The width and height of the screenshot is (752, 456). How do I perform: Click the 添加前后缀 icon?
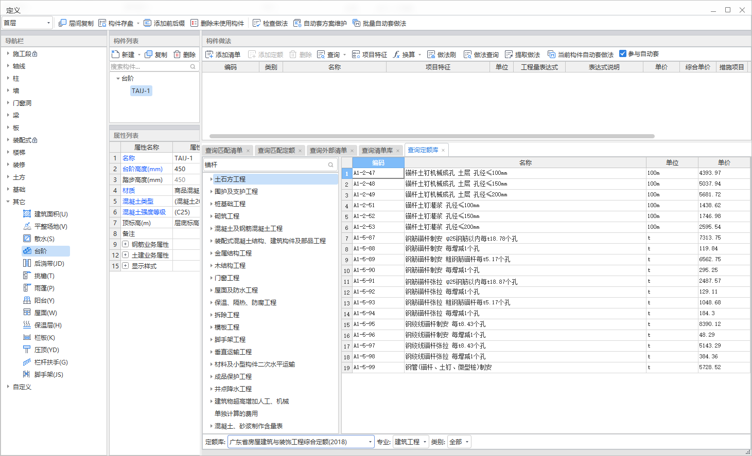147,23
